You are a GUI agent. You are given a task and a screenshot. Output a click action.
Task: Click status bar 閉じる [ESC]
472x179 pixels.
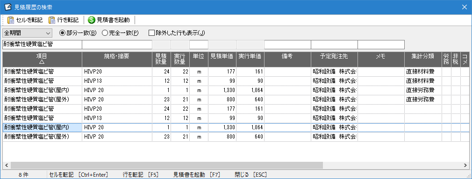tap(251, 175)
